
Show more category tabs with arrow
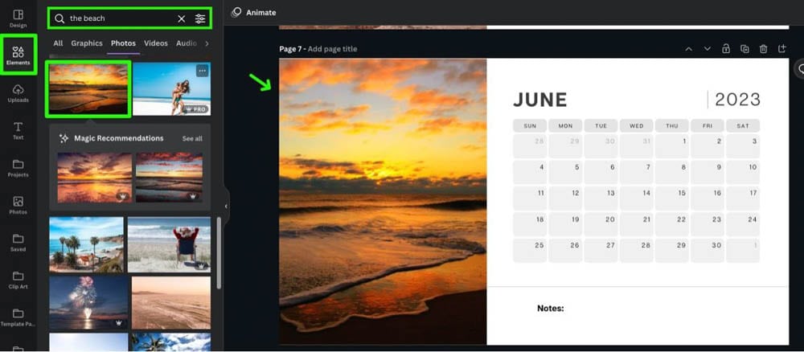coord(207,43)
